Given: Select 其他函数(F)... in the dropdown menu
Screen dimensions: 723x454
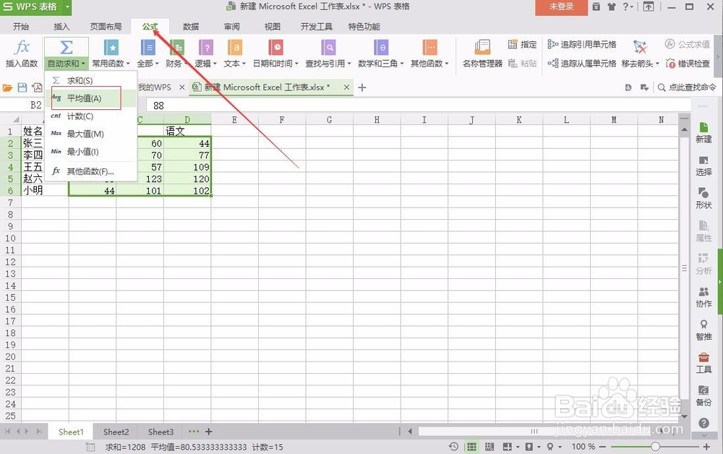Looking at the screenshot, I should pos(91,171).
